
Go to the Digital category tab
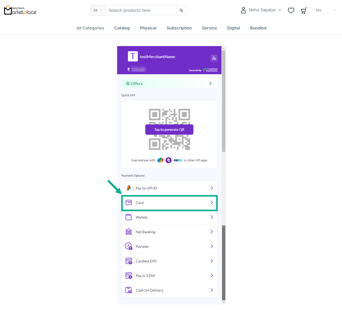(233, 28)
